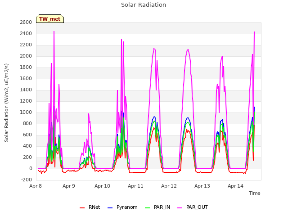Image resolution: width=288 pixels, height=216 pixels.
Task: Click the Apr 10 x-axis tick label
Action: tap(102, 186)
